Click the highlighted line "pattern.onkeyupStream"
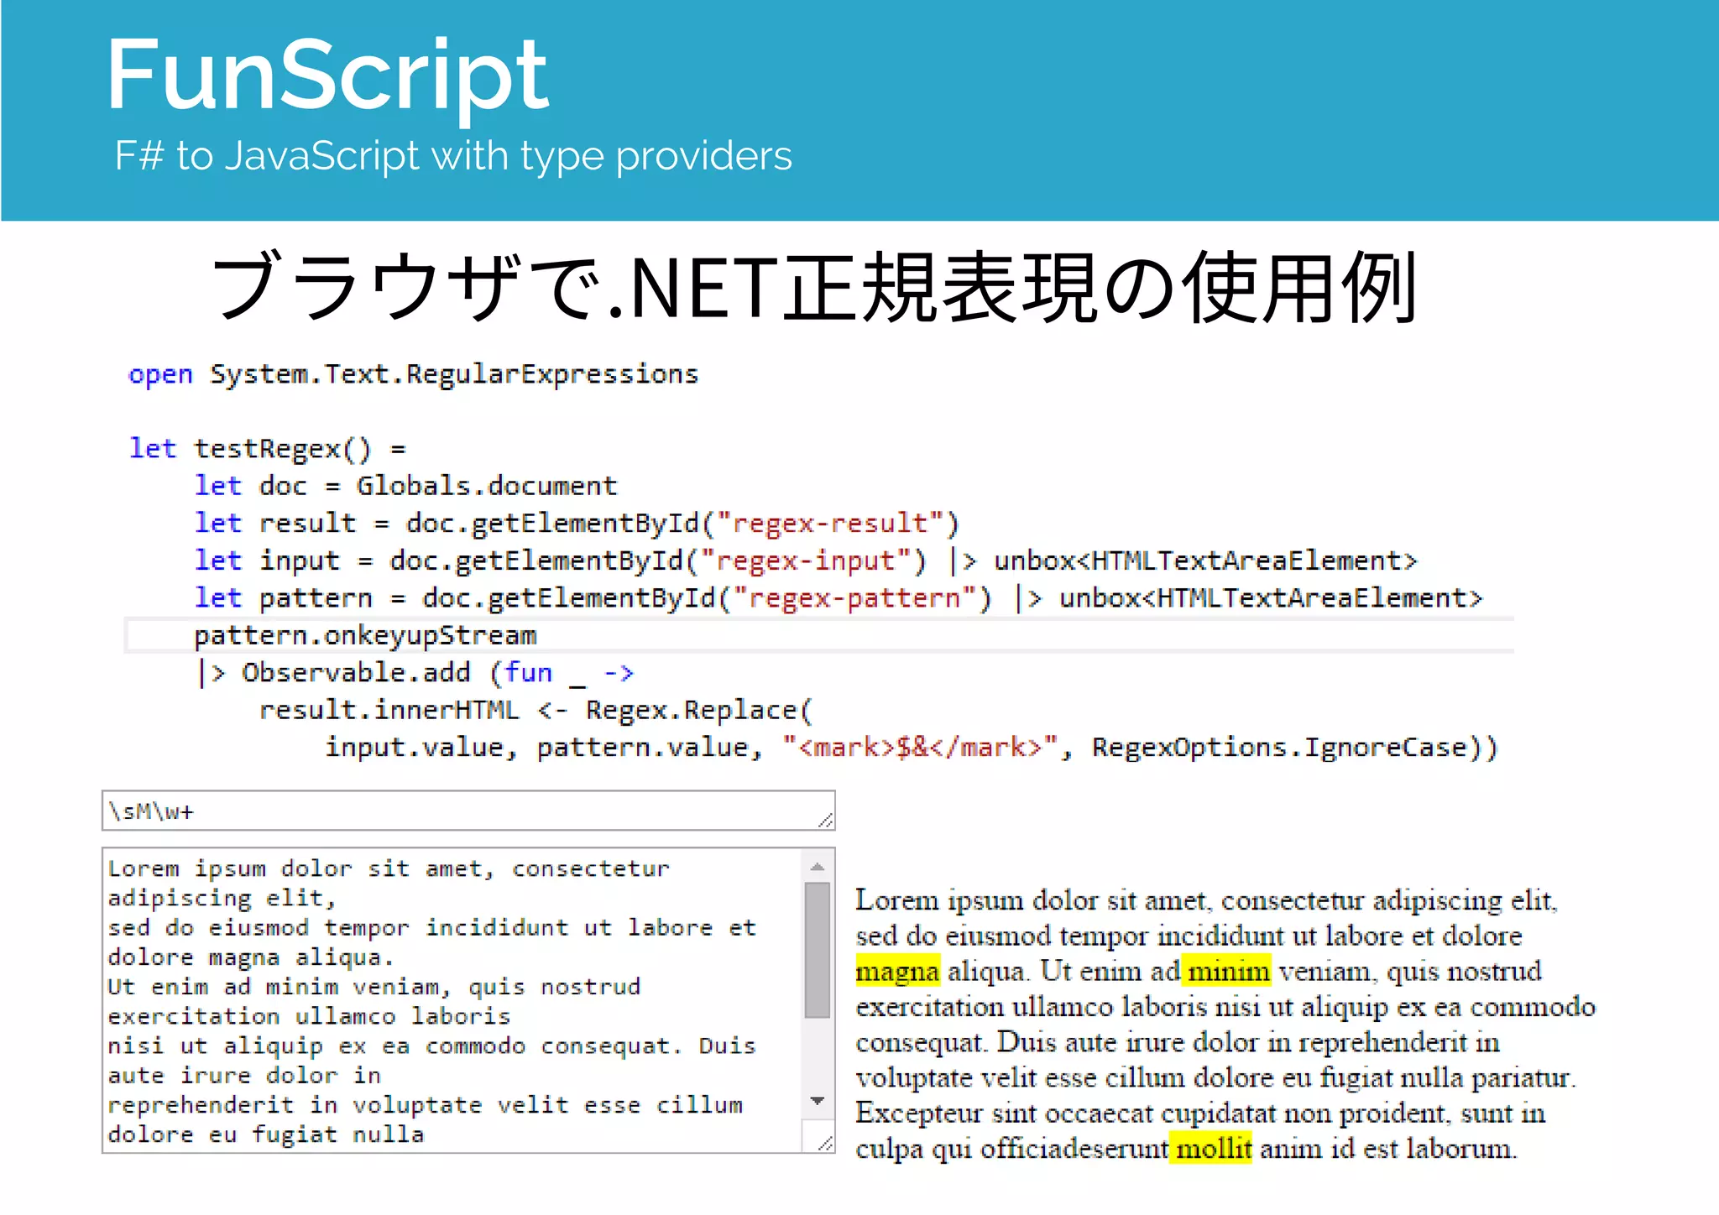The image size is (1719, 1215). [365, 636]
